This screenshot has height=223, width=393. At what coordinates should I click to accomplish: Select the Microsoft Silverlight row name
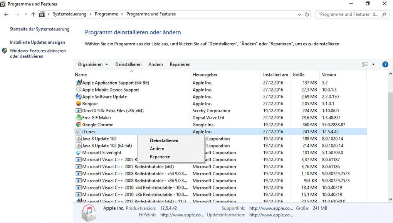(102, 152)
